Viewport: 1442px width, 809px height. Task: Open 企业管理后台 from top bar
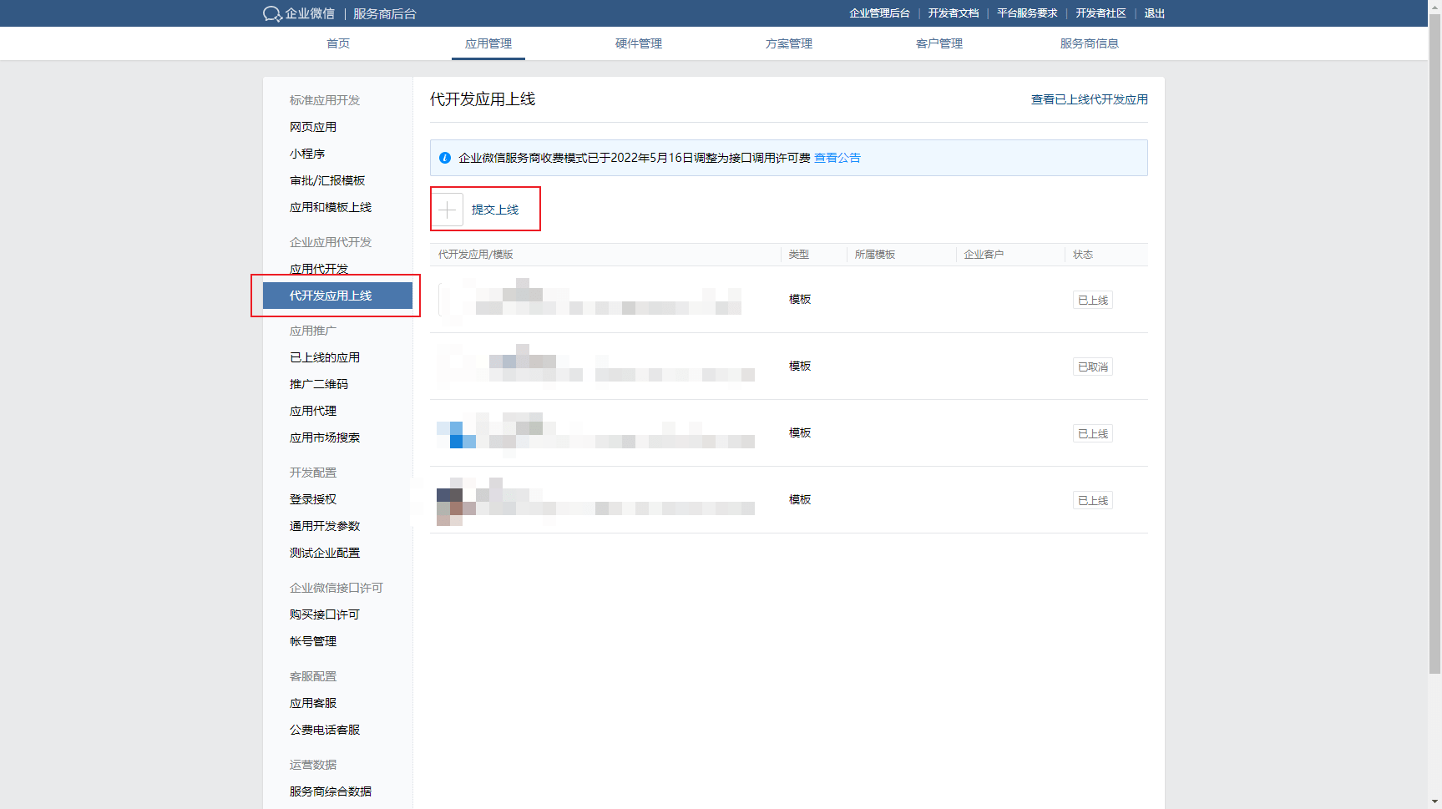click(x=879, y=13)
